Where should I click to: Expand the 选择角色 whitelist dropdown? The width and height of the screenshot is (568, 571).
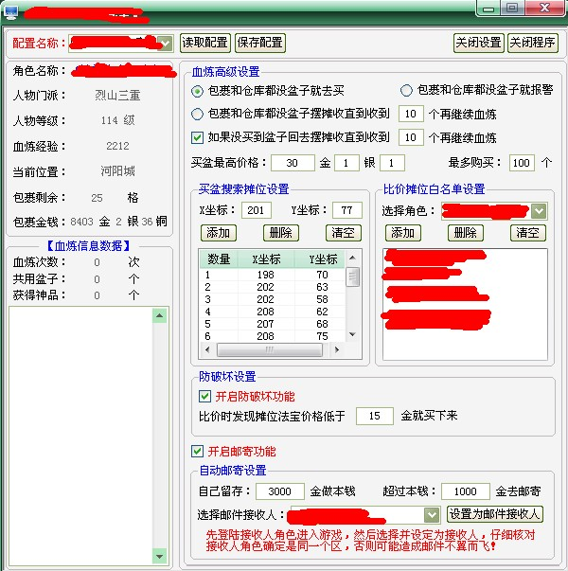click(538, 210)
